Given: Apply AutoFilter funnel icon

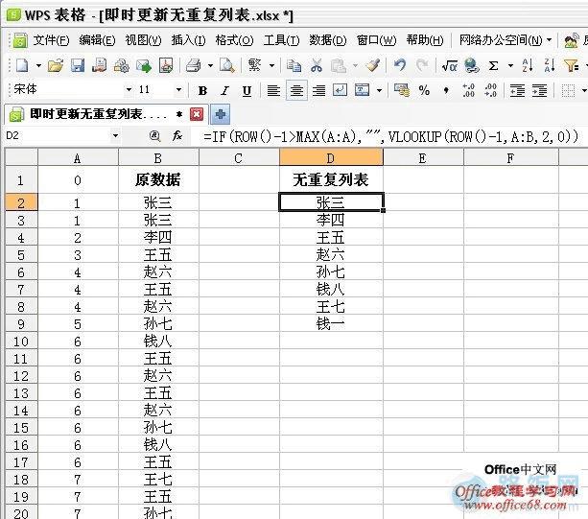Looking at the screenshot, I should pyautogui.click(x=572, y=66).
